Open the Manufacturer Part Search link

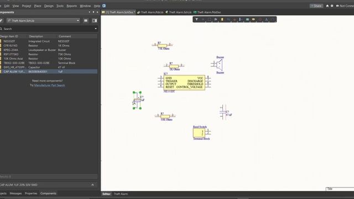point(49,85)
